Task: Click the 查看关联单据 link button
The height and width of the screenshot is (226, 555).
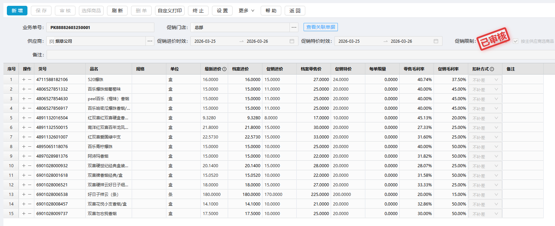Action: pyautogui.click(x=321, y=27)
